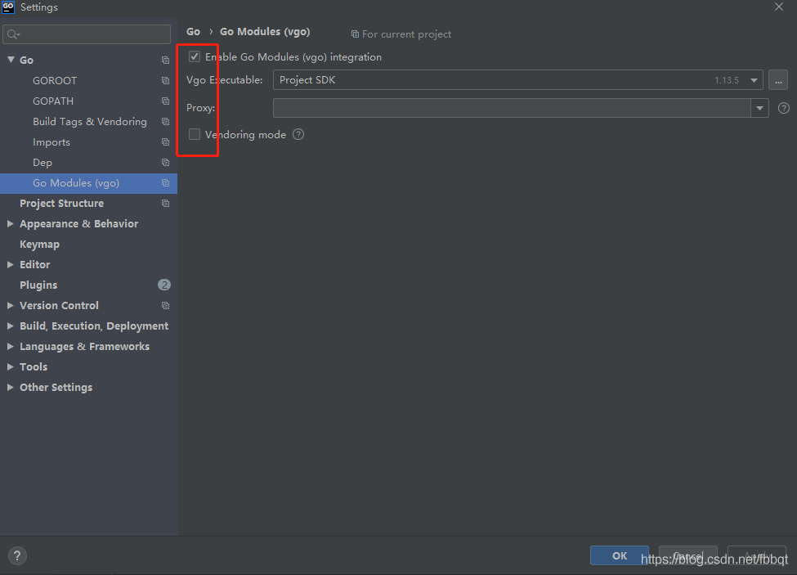
Task: Click the per-project icon beside the GOROOT row
Action: [165, 80]
